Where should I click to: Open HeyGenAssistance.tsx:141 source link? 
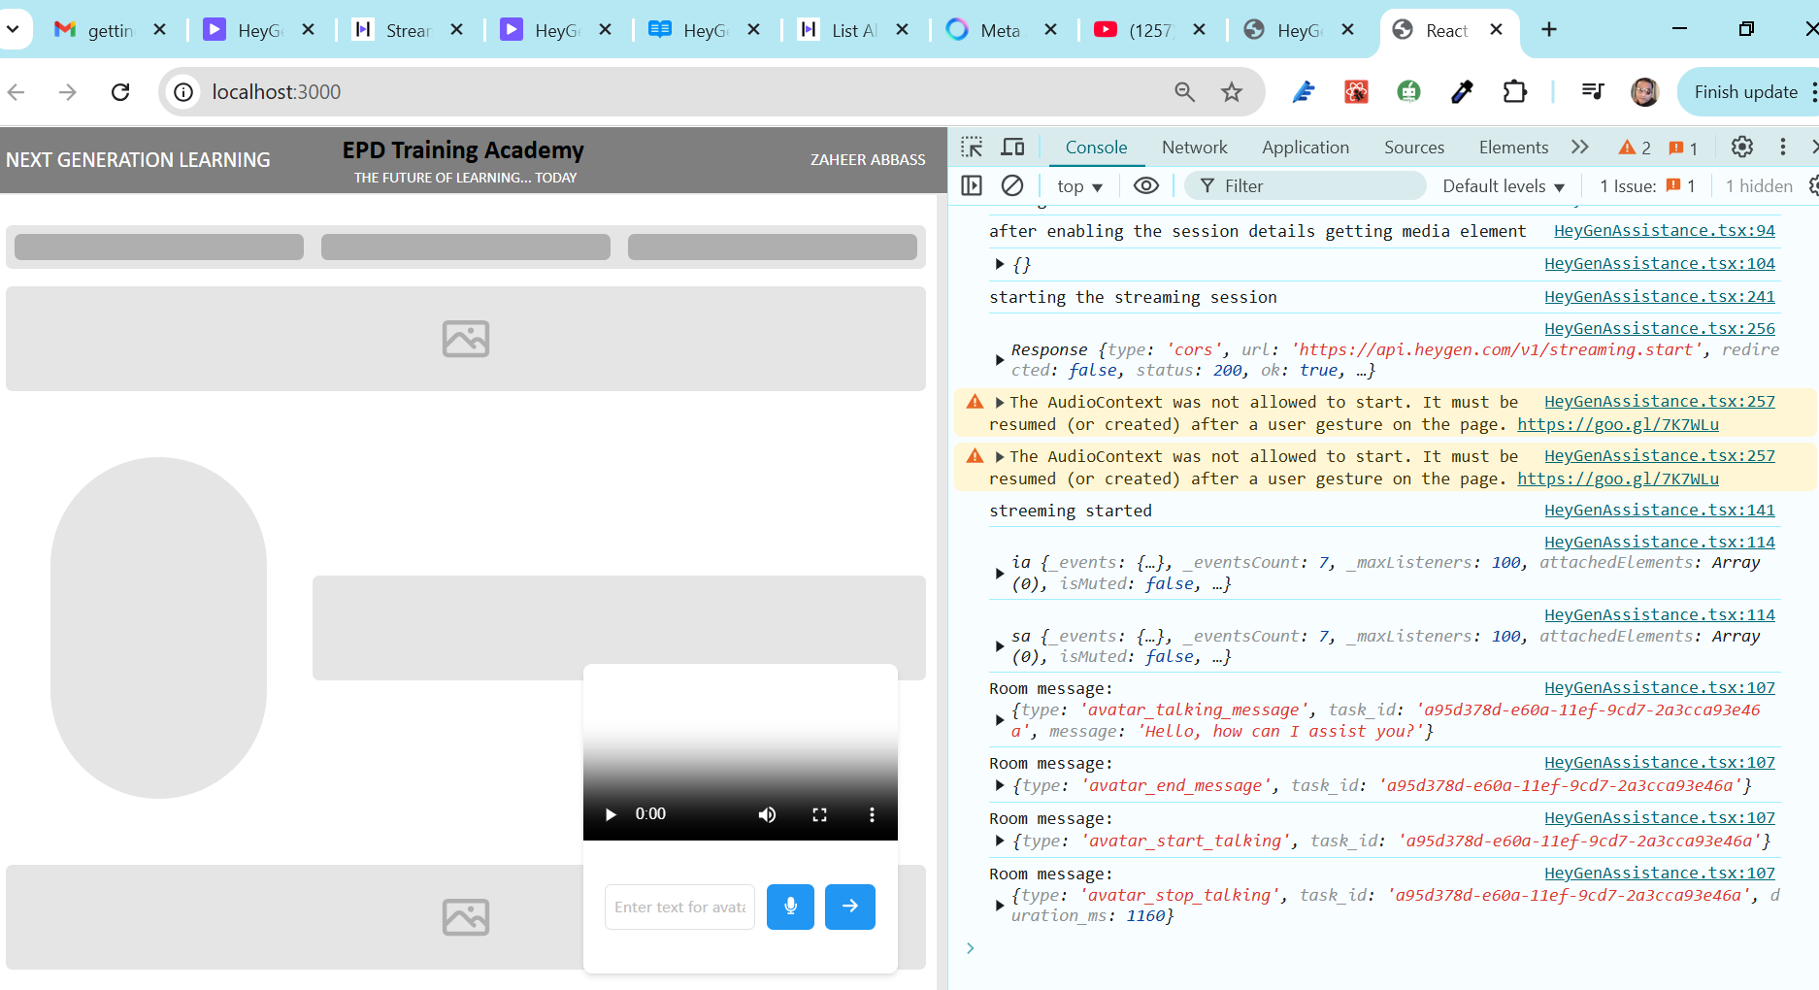pyautogui.click(x=1660, y=511)
